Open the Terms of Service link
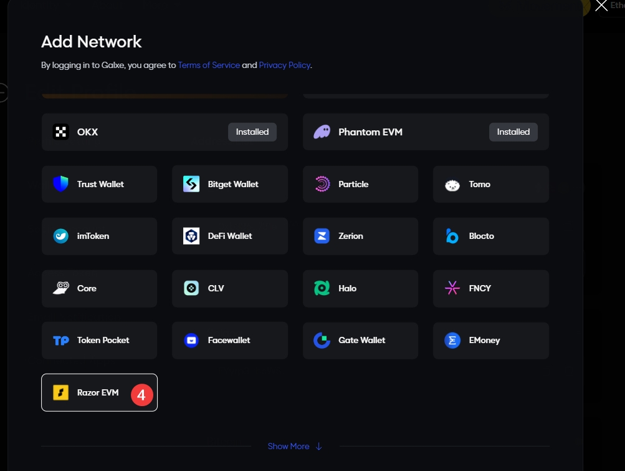 [x=209, y=65]
